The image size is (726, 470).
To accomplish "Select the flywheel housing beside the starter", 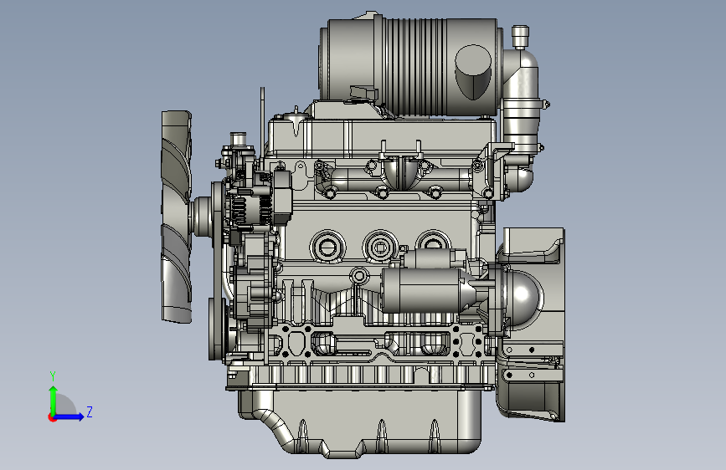I will 533,324.
